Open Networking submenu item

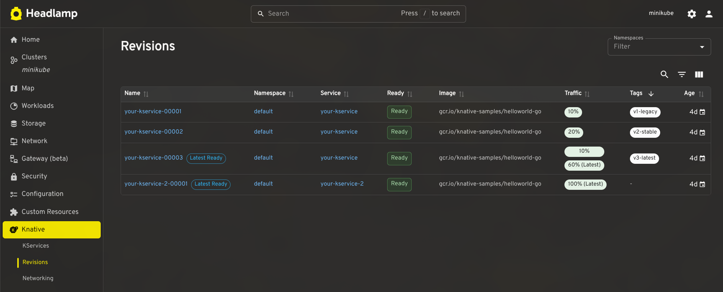tap(38, 278)
